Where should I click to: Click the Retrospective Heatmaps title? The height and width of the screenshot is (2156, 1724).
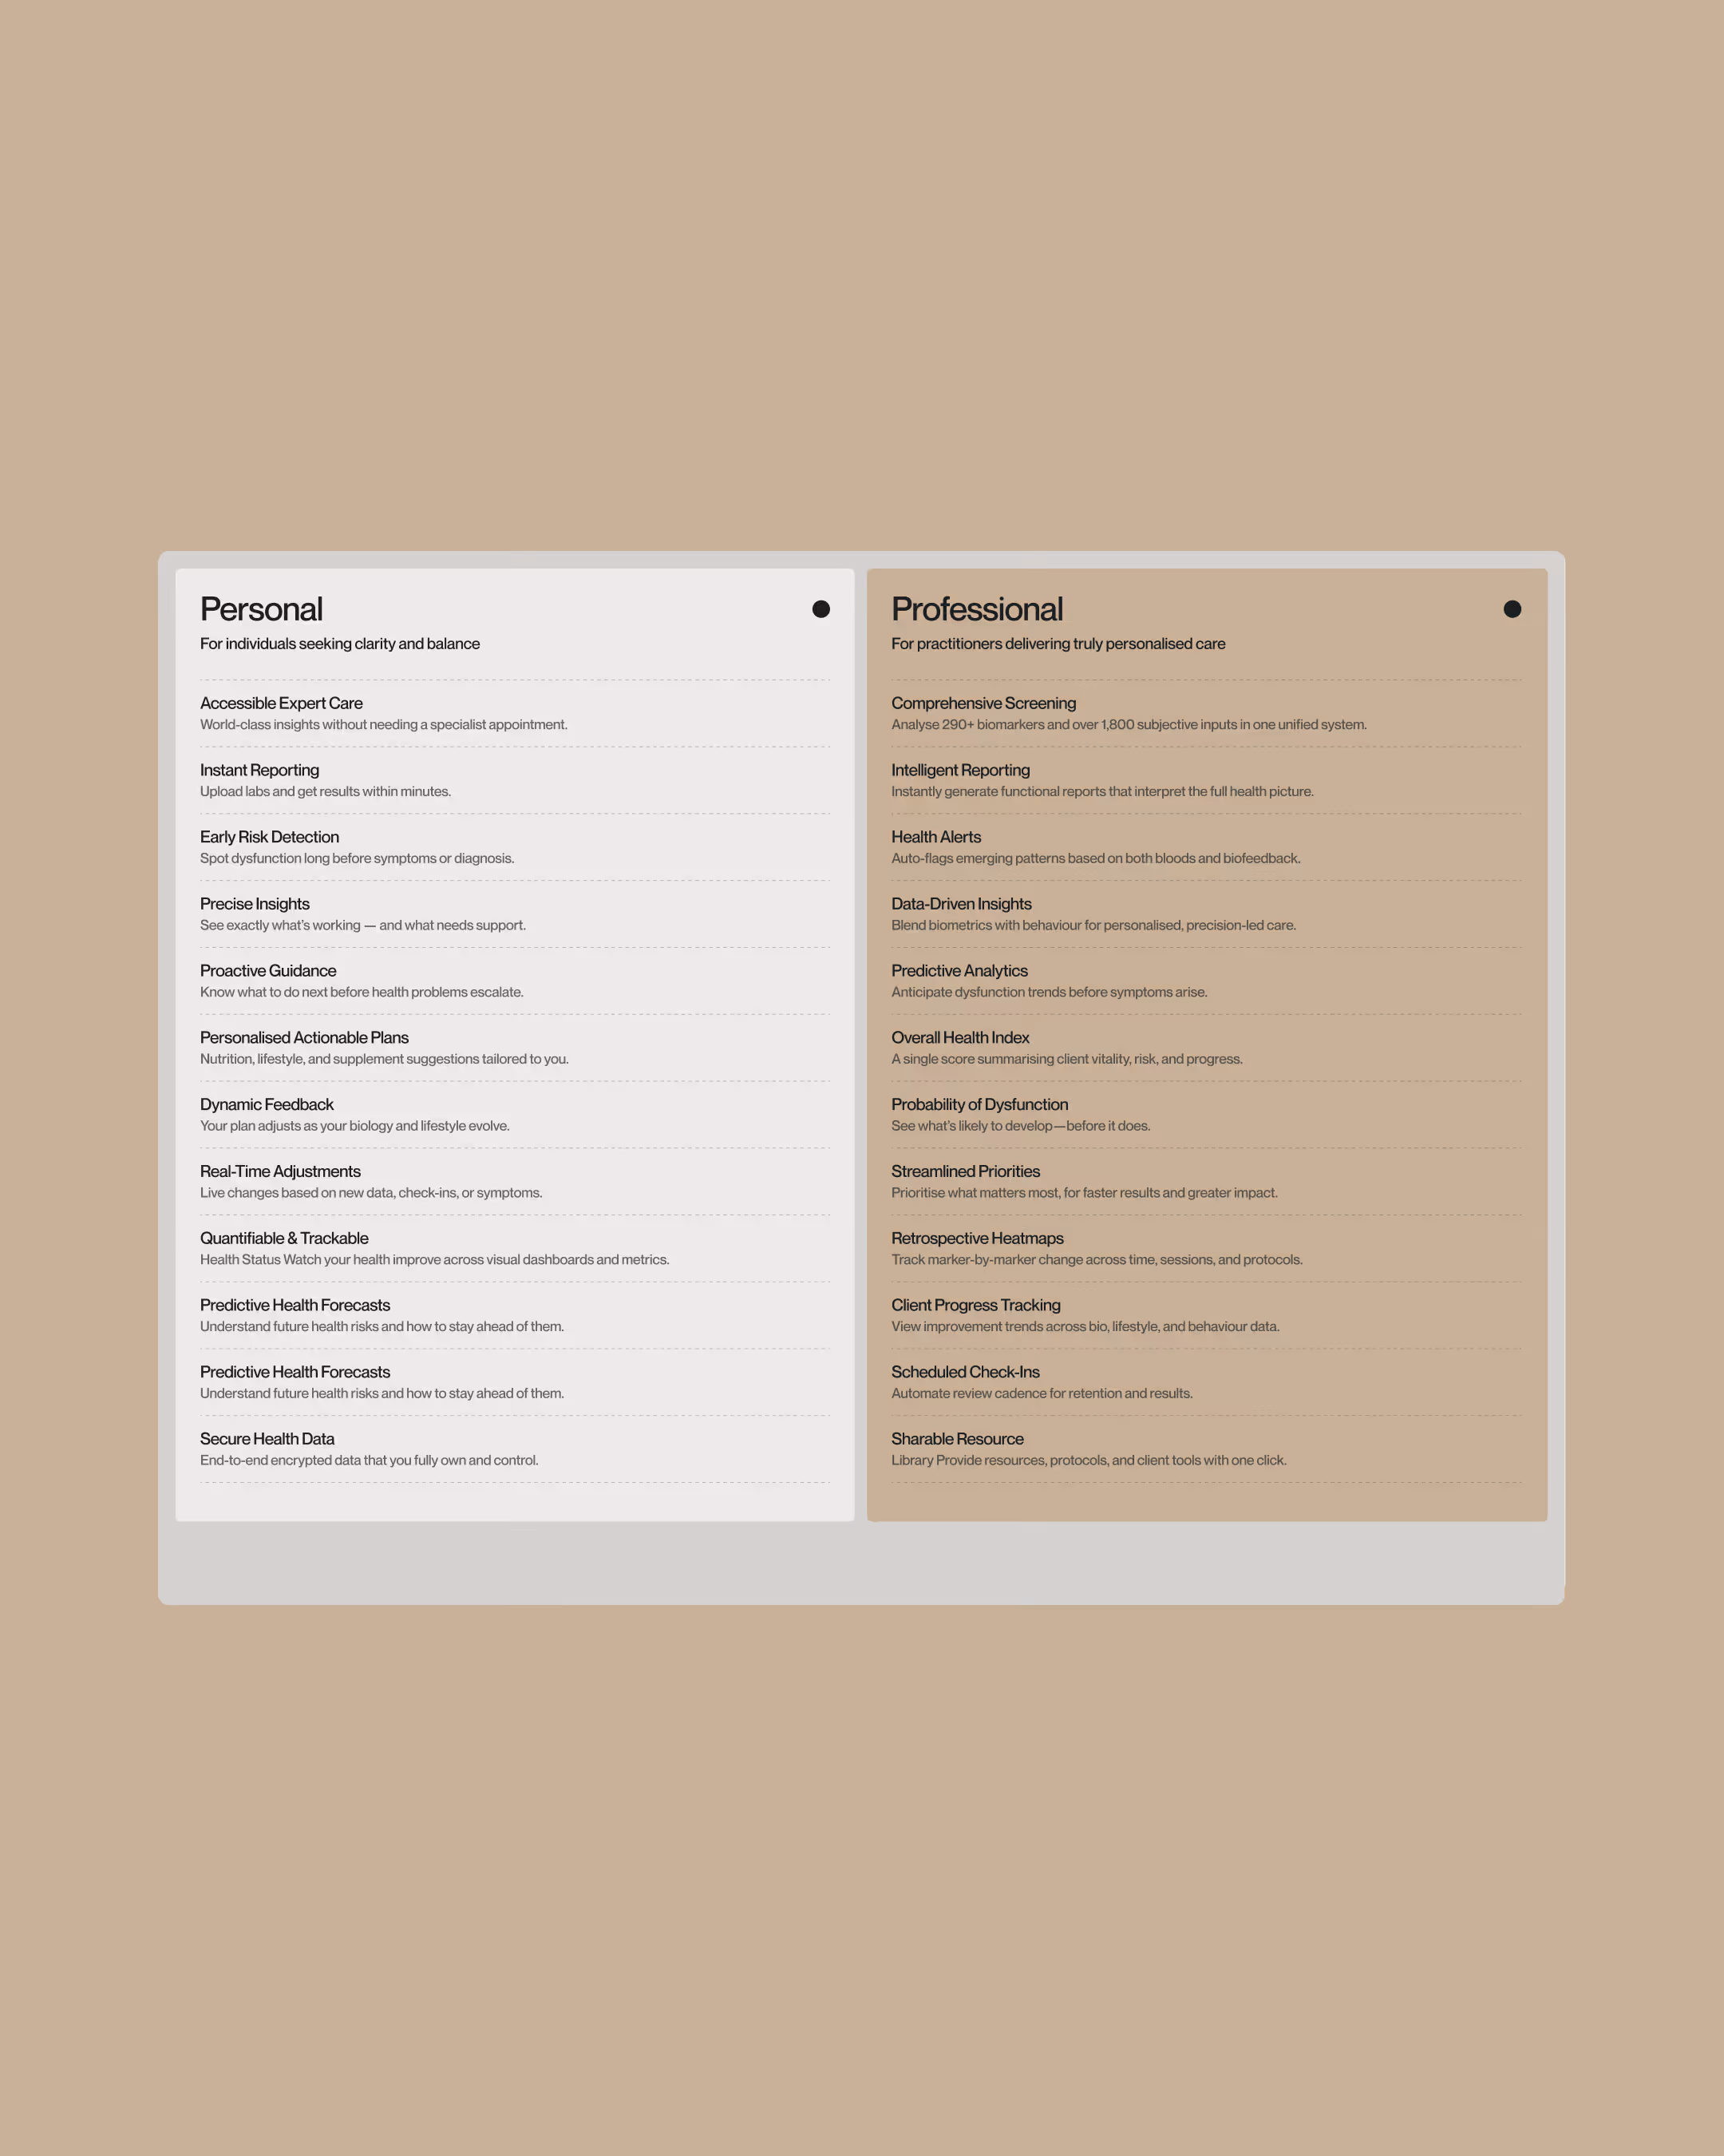(978, 1238)
